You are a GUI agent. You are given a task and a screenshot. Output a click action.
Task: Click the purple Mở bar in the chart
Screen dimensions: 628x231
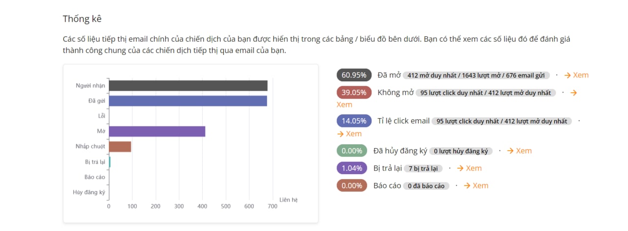point(157,131)
